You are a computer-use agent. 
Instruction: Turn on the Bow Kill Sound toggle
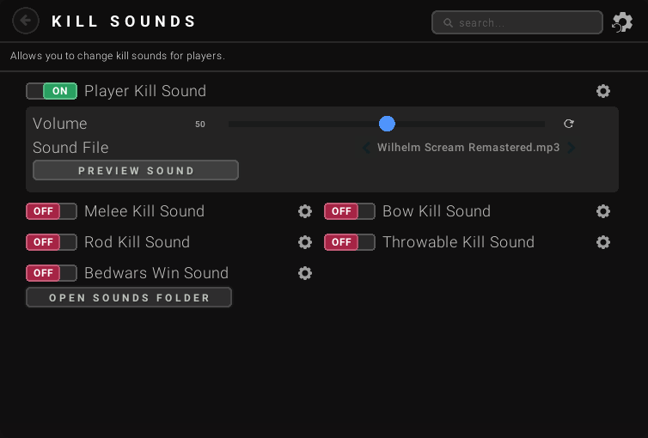pos(350,211)
